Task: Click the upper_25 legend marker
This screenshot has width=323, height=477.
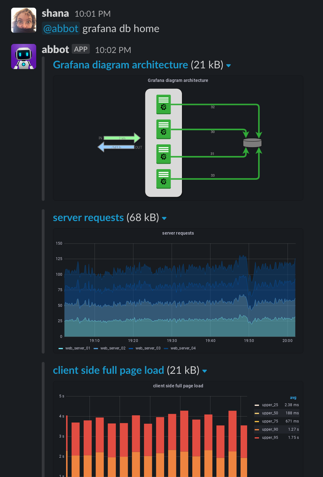Action: coord(257,405)
